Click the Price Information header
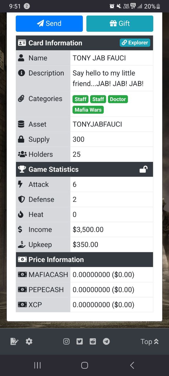 click(84, 260)
